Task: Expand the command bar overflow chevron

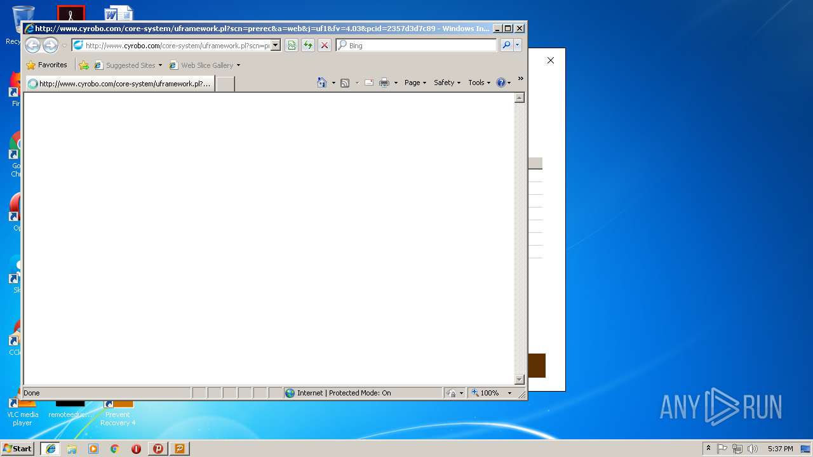Action: click(x=521, y=79)
